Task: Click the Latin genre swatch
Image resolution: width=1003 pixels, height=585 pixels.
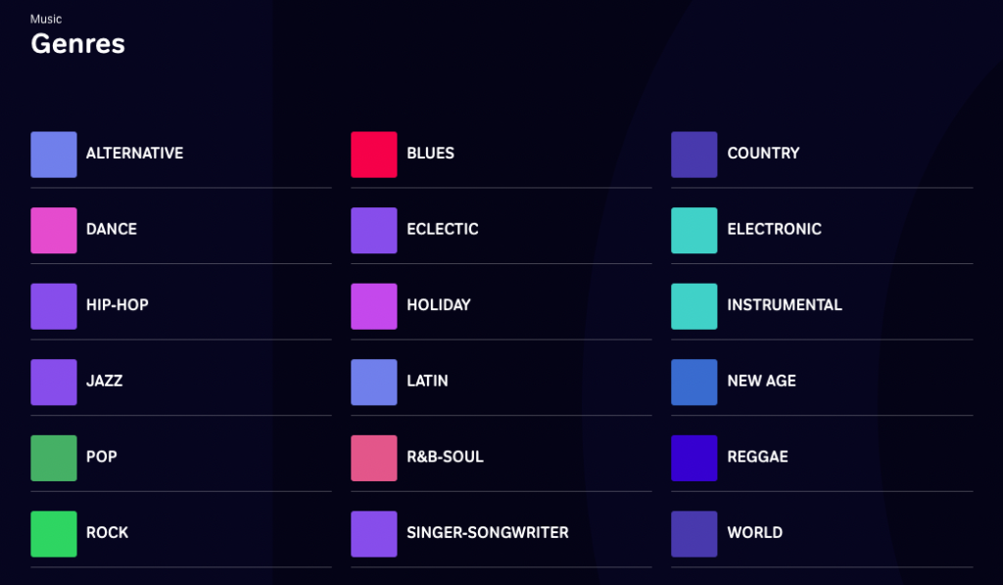Action: [x=373, y=382]
